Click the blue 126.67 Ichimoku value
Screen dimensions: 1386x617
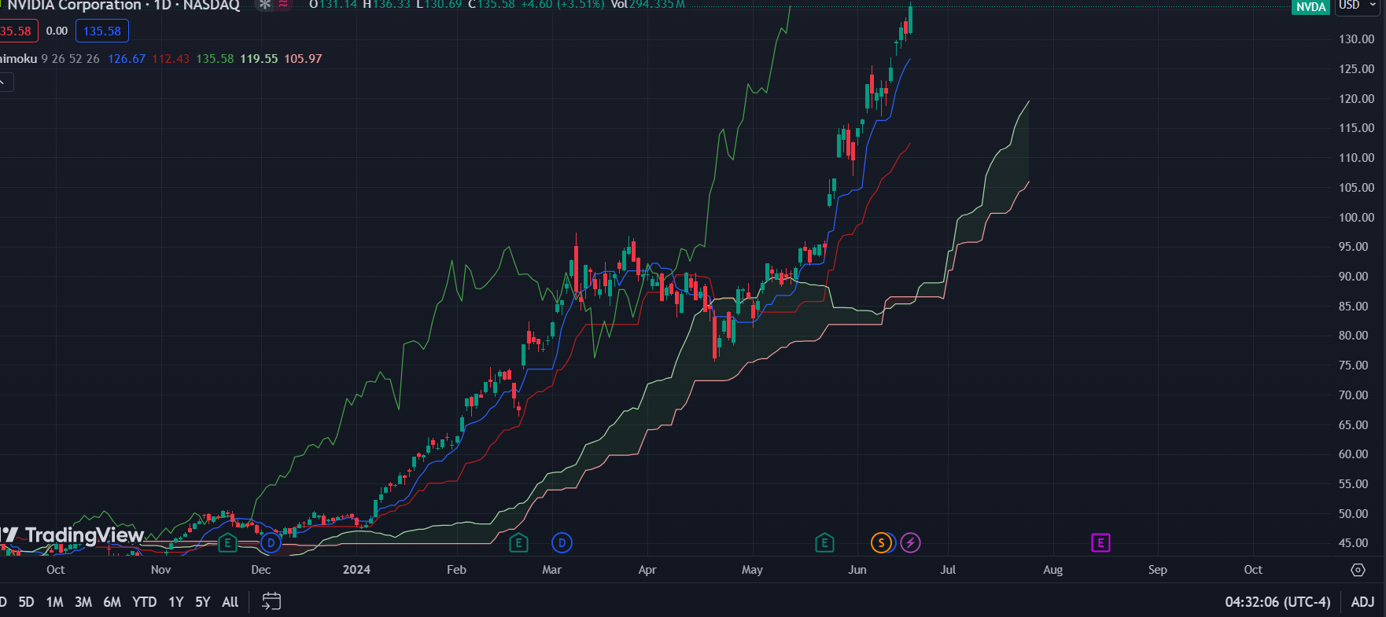coord(127,59)
